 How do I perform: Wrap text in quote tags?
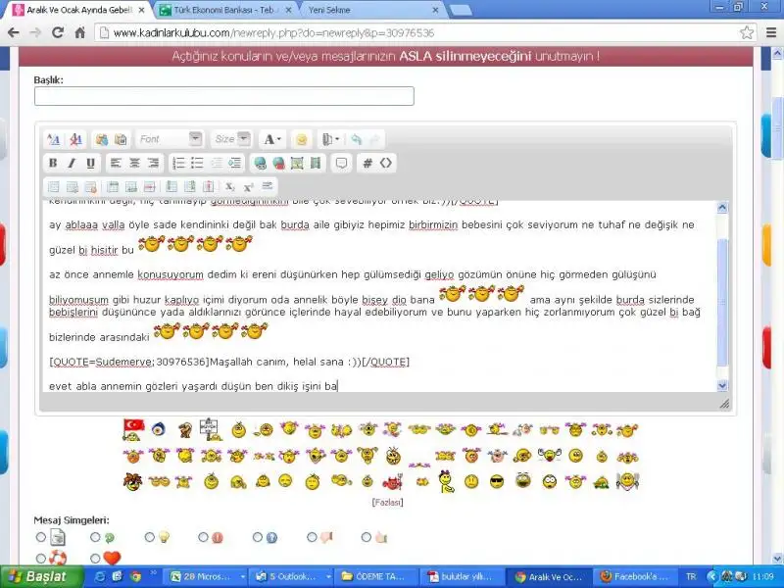click(341, 163)
